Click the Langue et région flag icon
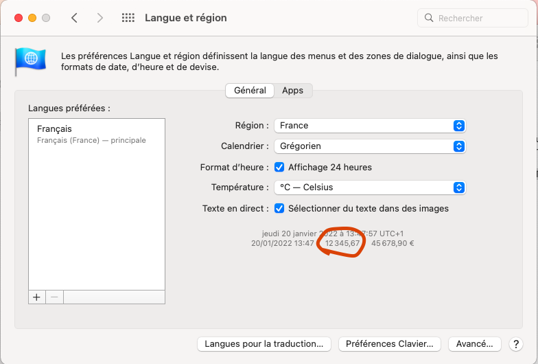 31,62
